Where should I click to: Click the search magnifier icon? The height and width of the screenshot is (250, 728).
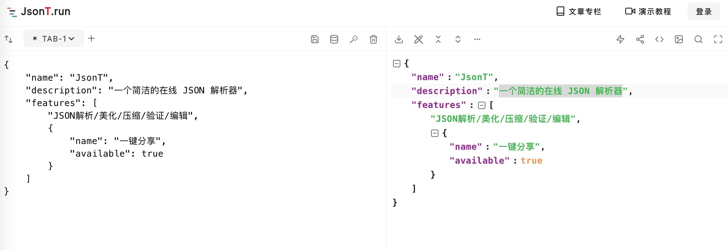(698, 39)
